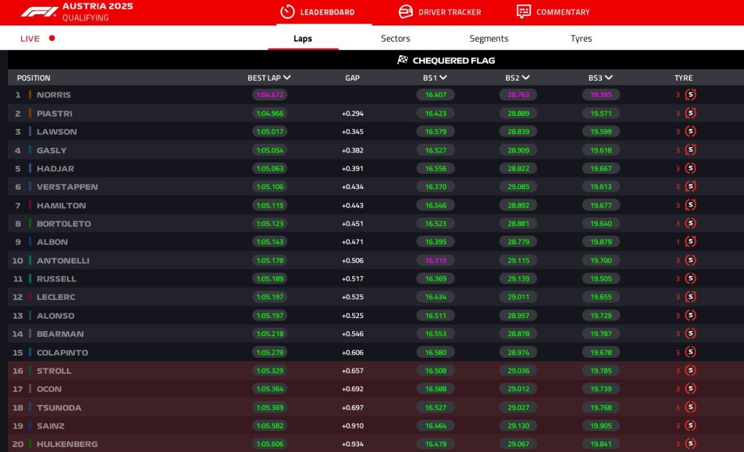Click the Commentary speech bubble icon
Viewport: 744px width, 452px height.
pos(524,12)
